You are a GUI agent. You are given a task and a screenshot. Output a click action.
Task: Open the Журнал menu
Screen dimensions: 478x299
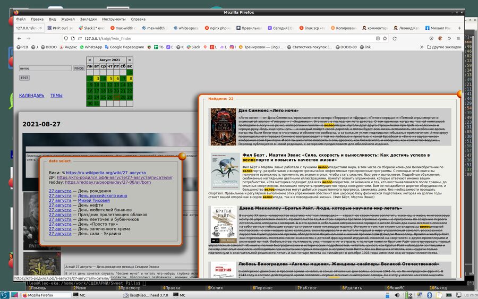coord(67,19)
